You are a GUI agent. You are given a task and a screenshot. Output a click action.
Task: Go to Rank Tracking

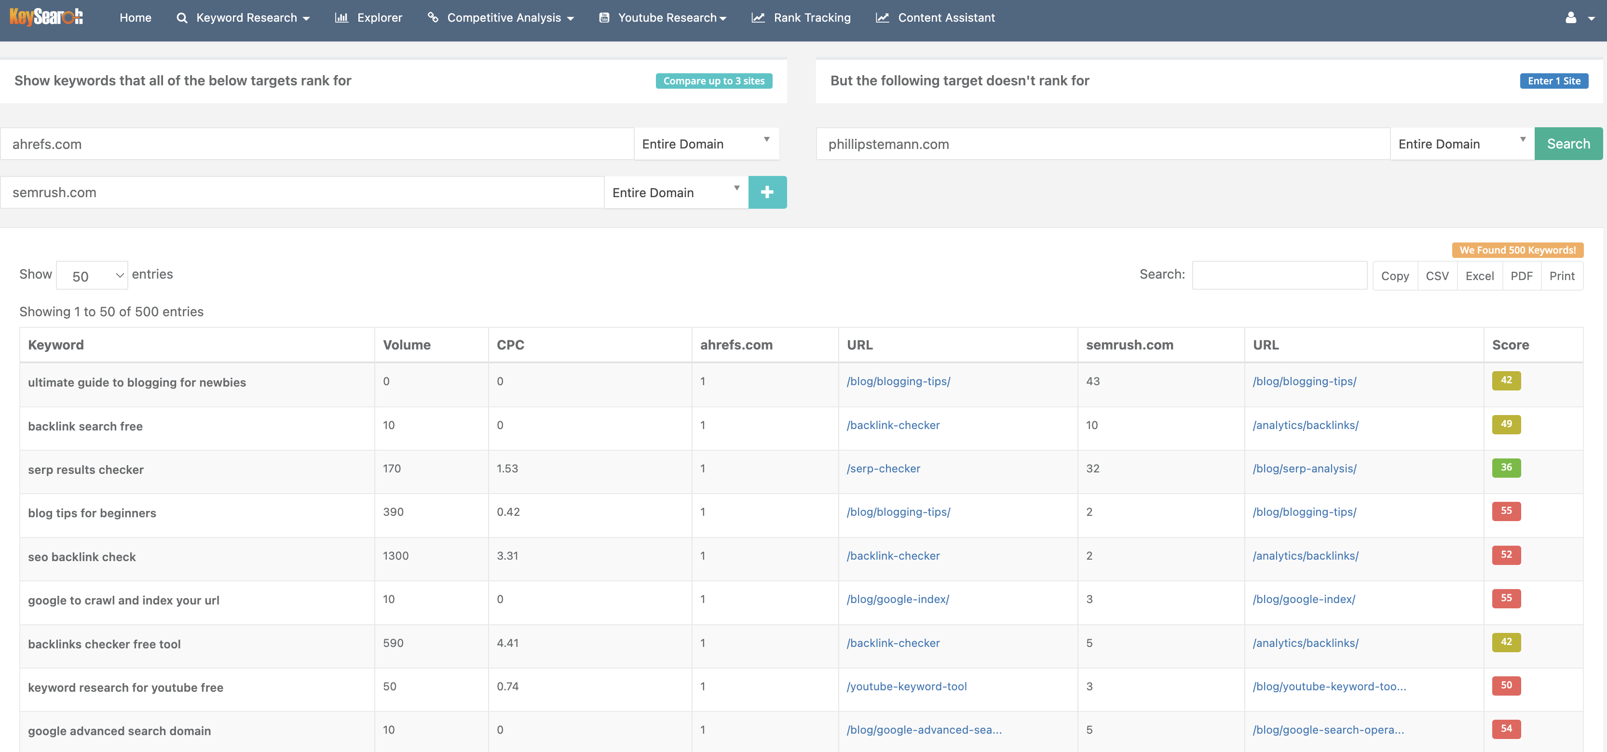click(x=812, y=17)
